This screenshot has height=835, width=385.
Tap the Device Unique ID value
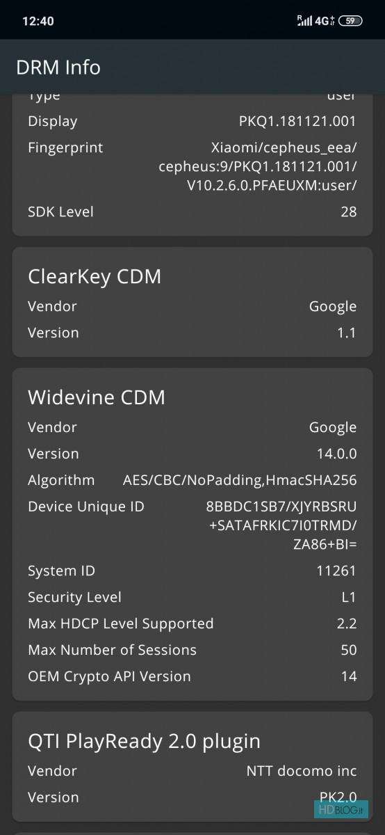tap(284, 525)
